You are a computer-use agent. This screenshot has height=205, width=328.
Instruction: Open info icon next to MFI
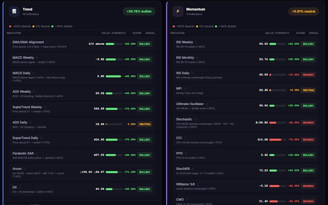pyautogui.click(x=185, y=88)
